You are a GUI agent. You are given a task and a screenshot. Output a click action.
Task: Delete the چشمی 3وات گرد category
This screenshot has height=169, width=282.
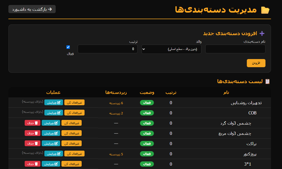pyautogui.click(x=33, y=123)
